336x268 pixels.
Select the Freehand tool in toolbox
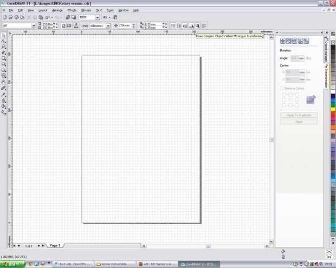coord(4,52)
